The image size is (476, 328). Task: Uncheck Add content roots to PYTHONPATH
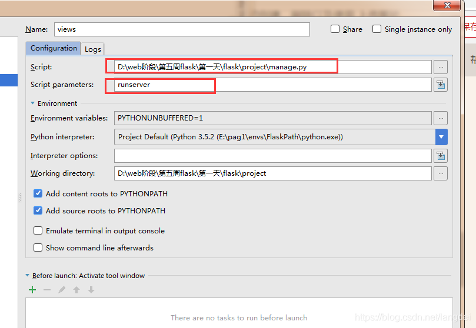click(x=38, y=193)
